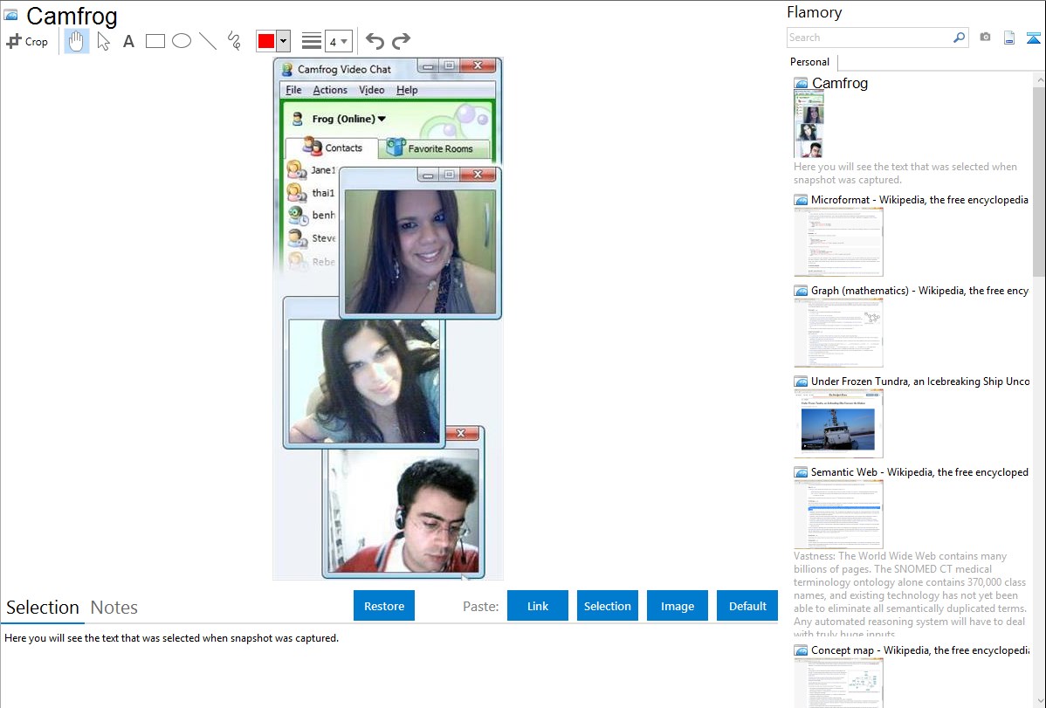Click the Frog user avatar icon
Screen dimensions: 1046x708
(299, 119)
